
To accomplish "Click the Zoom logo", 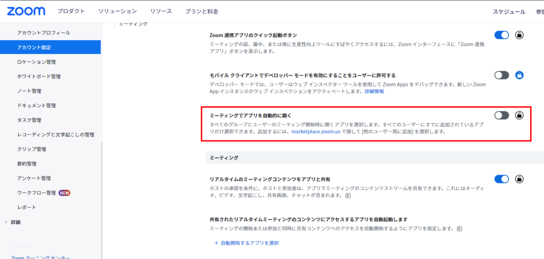I will coord(26,11).
